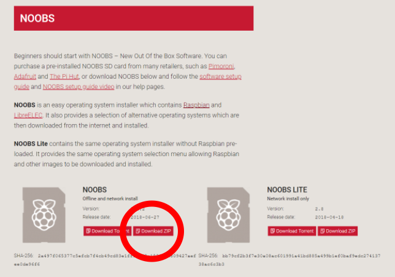Open the LibreELEC link
Image resolution: width=395 pixels, height=277 pixels.
coord(28,115)
